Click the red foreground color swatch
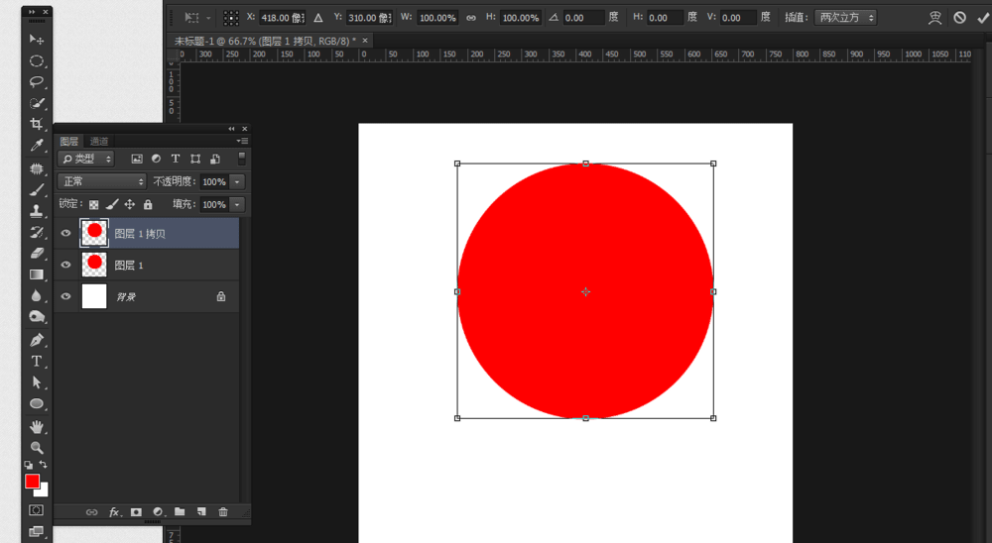This screenshot has width=992, height=543. (x=32, y=482)
